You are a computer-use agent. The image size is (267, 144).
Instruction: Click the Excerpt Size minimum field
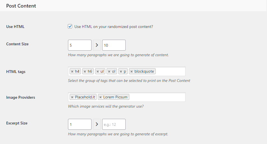coord(79,124)
